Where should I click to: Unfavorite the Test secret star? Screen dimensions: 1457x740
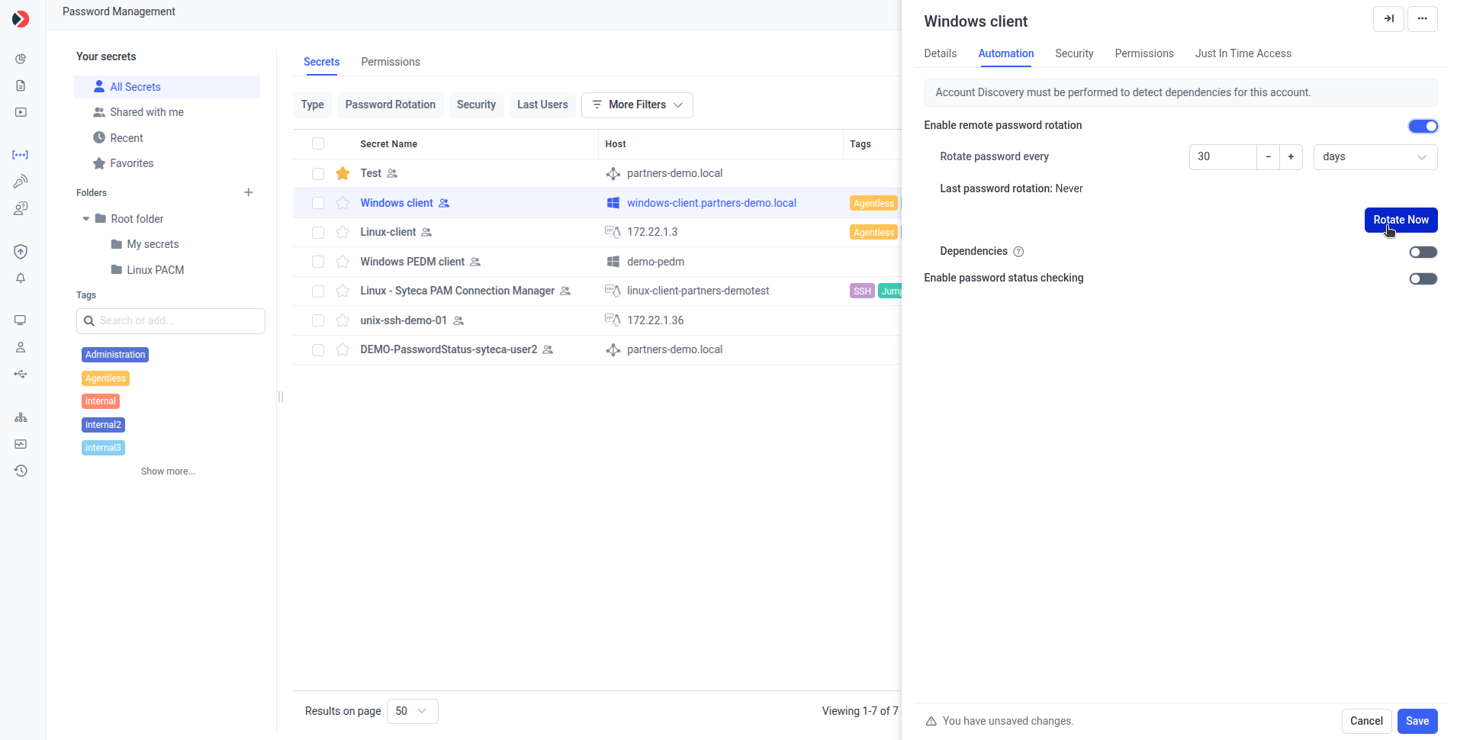pos(343,173)
